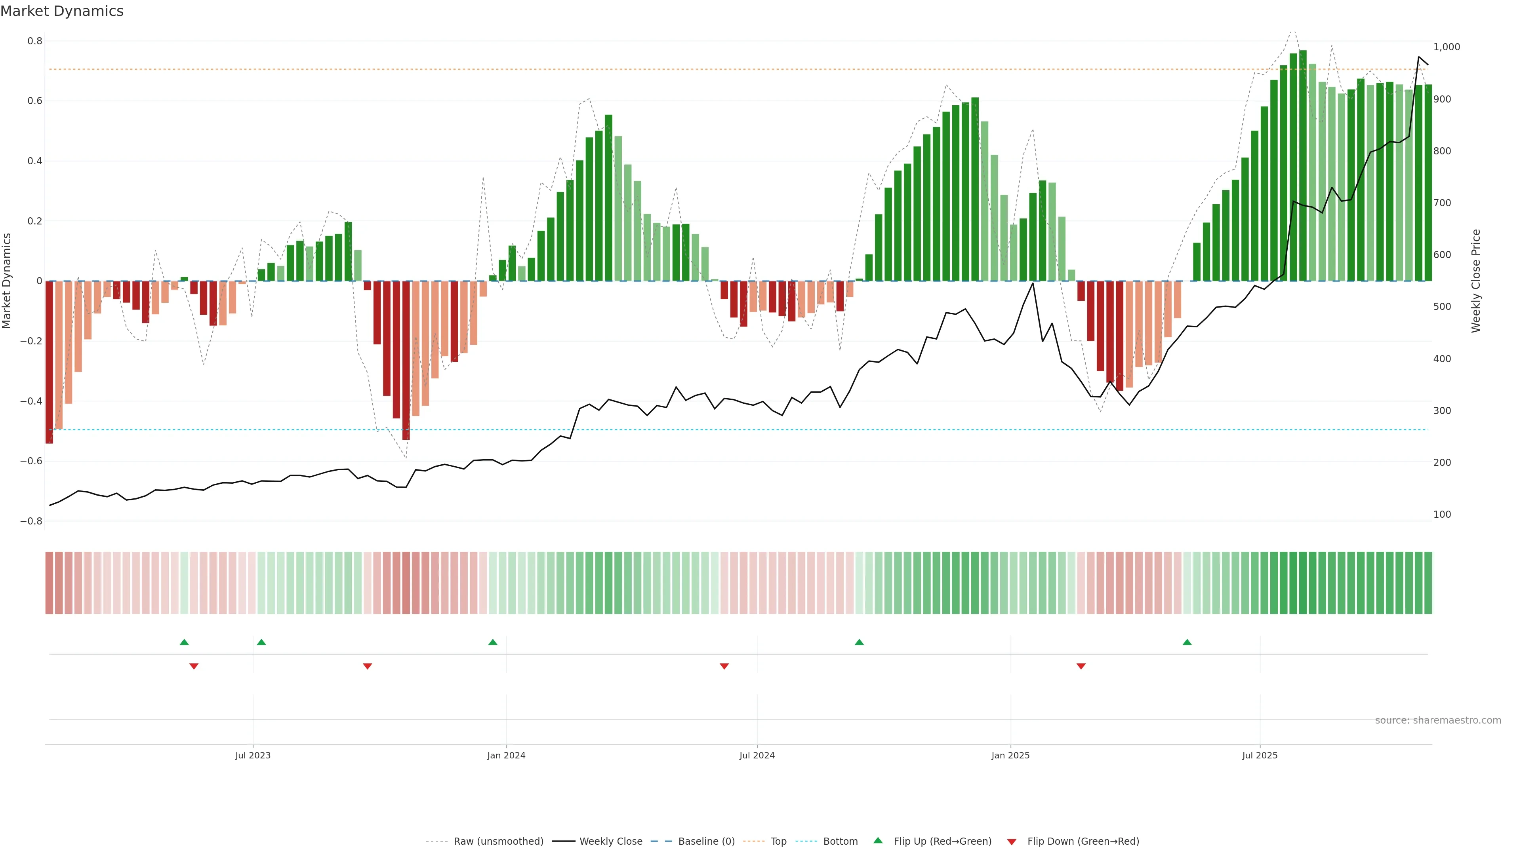
Task: Click the Weekly Close Price axis title
Action: (1475, 281)
